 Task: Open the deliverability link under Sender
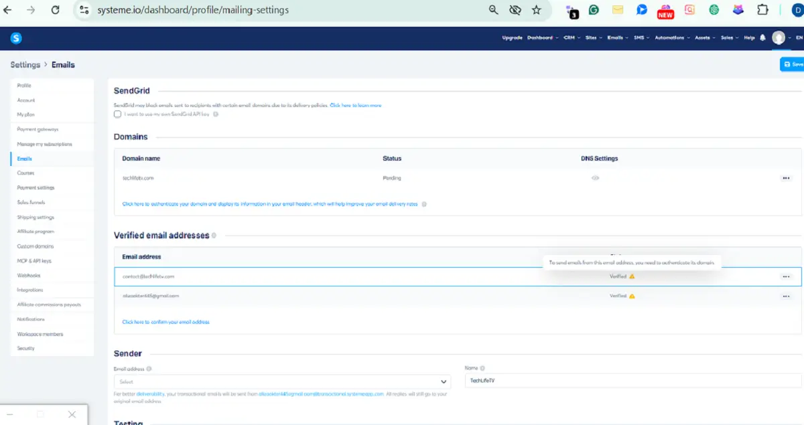[x=150, y=394]
